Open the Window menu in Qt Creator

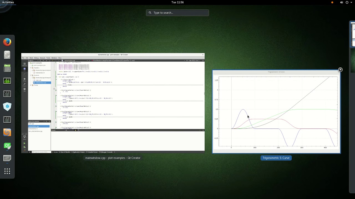[54, 58]
